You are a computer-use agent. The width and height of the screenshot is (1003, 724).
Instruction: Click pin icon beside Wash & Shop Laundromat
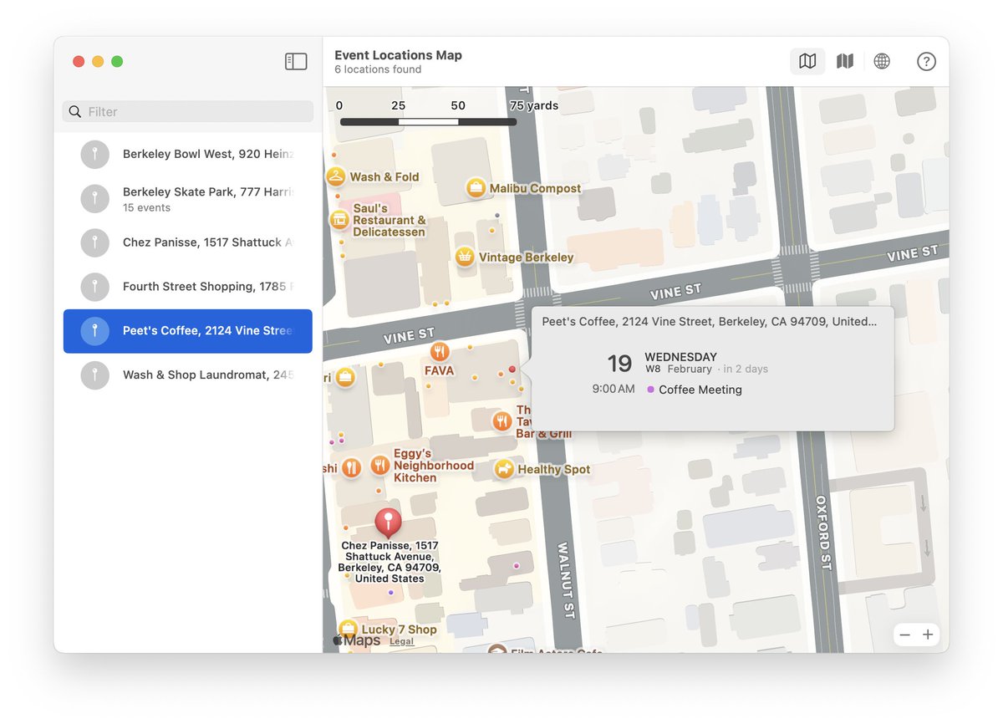click(95, 375)
